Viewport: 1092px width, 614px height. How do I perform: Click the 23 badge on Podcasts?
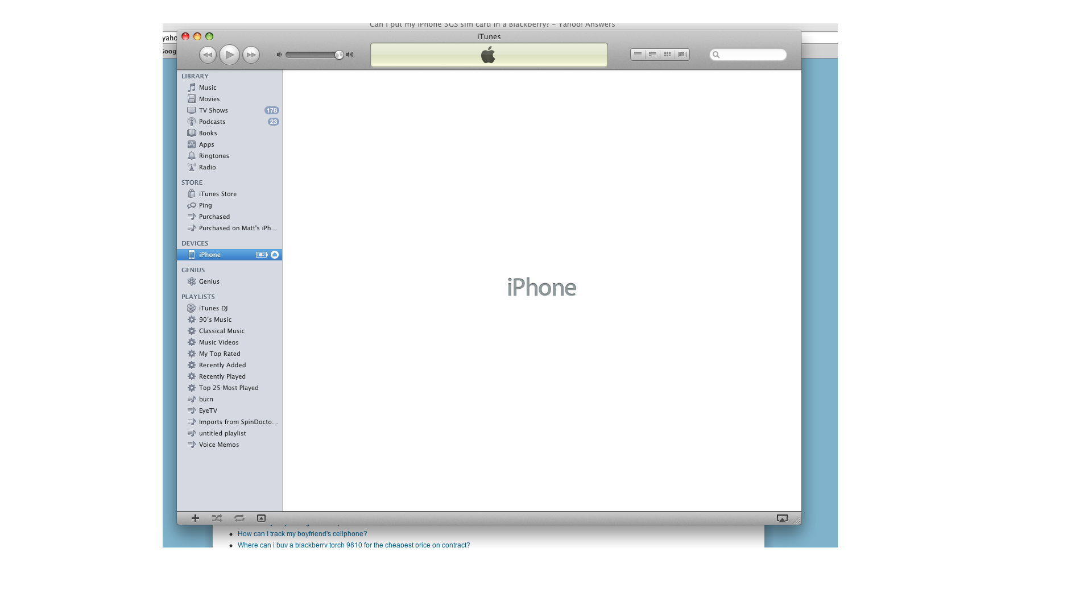[273, 122]
